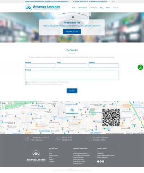Click the Antenas Levante map marker card
144x173 pixels.
pos(72,111)
